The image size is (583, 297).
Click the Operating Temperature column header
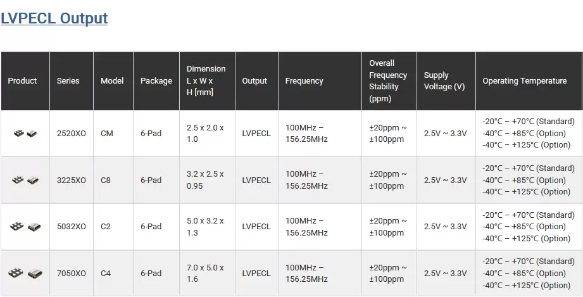tap(525, 81)
